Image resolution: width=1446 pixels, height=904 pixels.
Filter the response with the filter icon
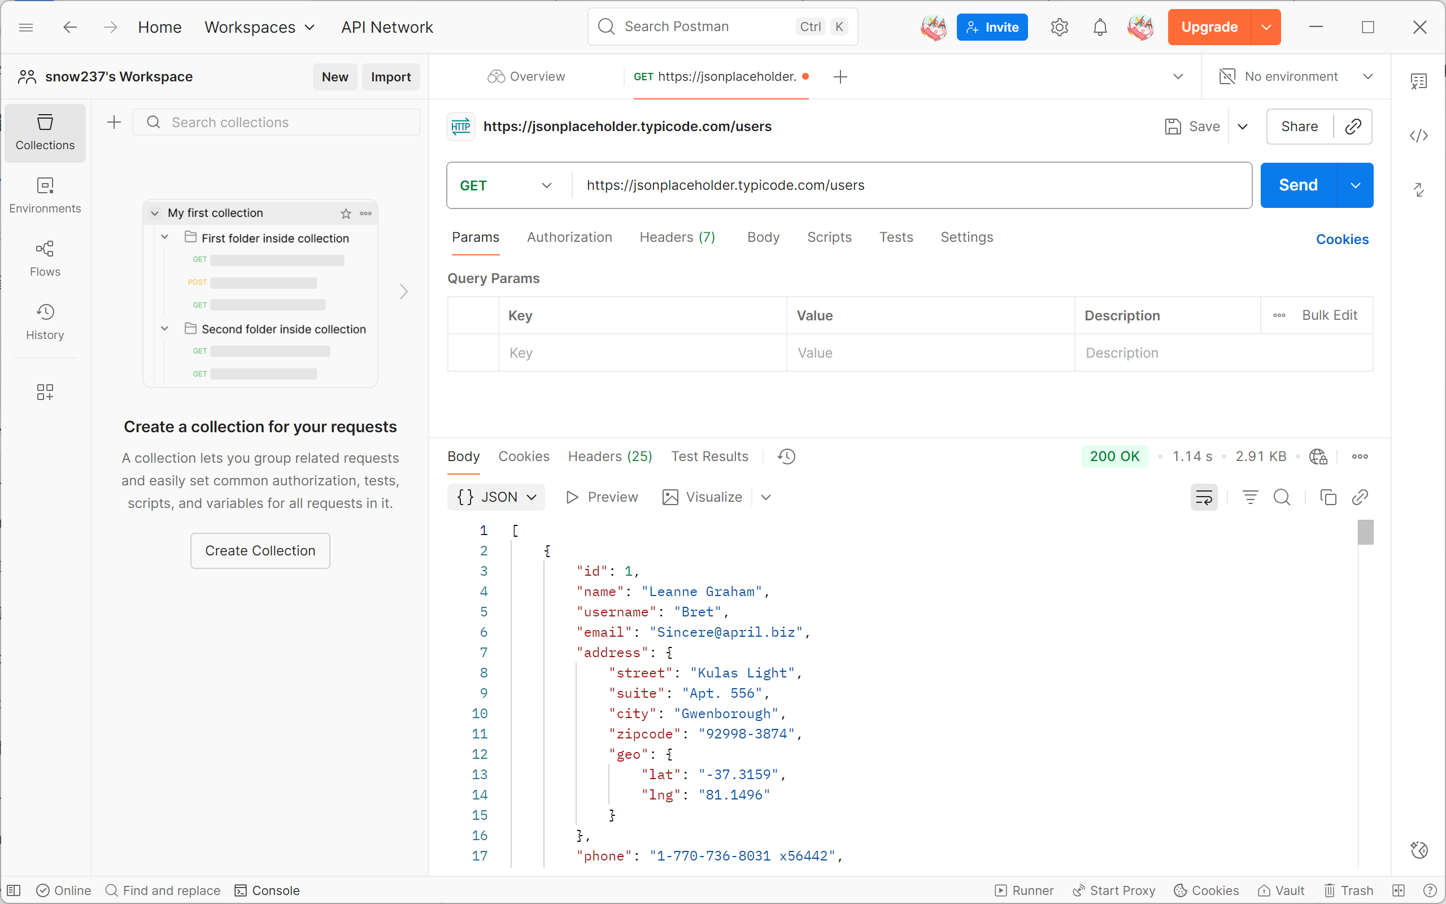(x=1250, y=497)
